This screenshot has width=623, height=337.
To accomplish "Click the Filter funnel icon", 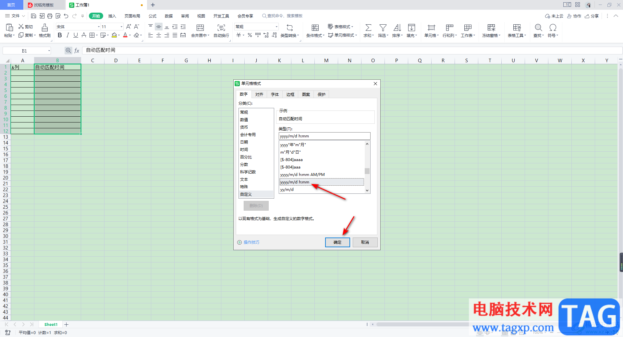I will pyautogui.click(x=383, y=28).
